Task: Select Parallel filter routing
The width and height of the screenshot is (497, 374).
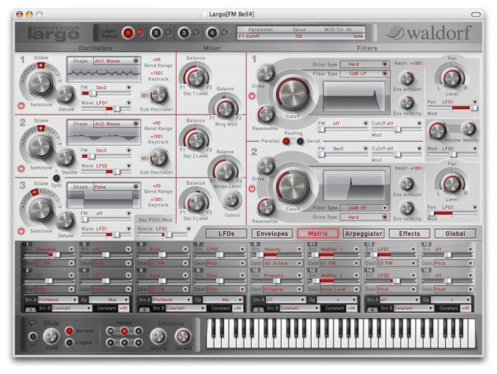Action: point(286,141)
